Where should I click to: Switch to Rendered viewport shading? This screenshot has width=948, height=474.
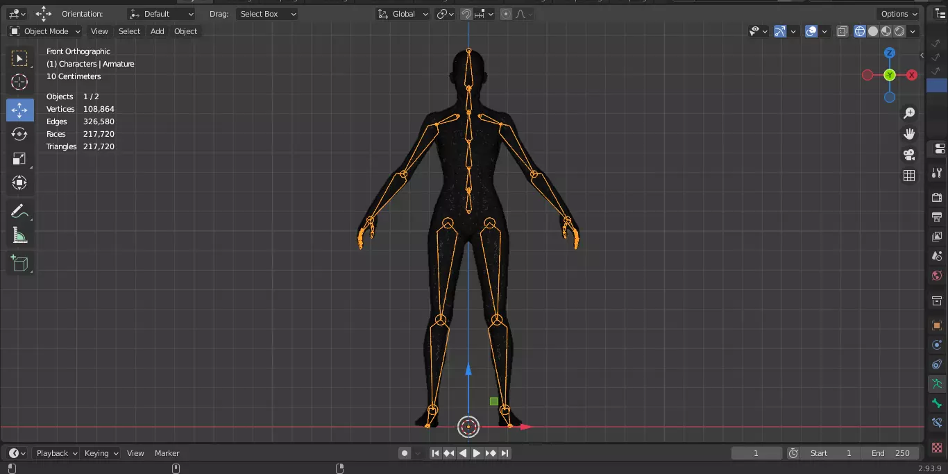(899, 31)
